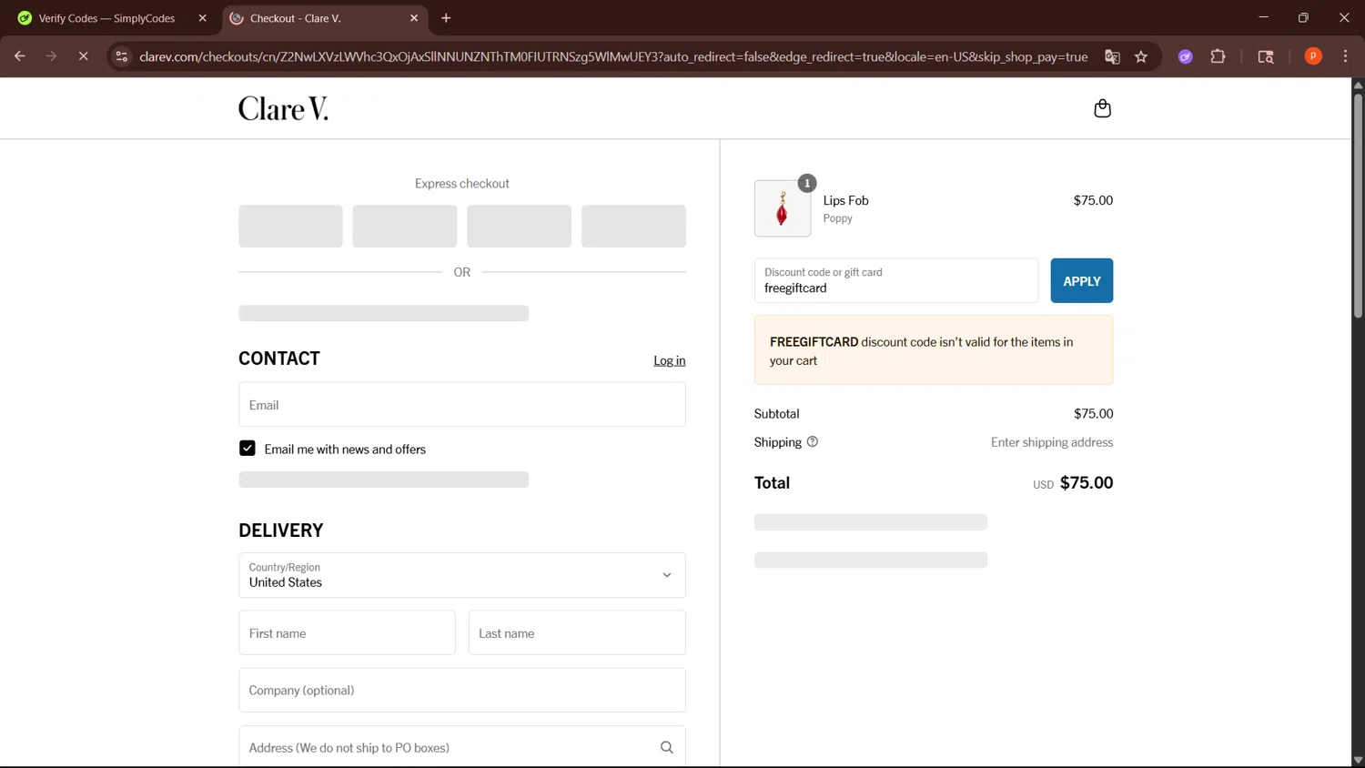Screen dimensions: 1365x768
Task: Click the Clare V. logo
Action: (x=283, y=108)
